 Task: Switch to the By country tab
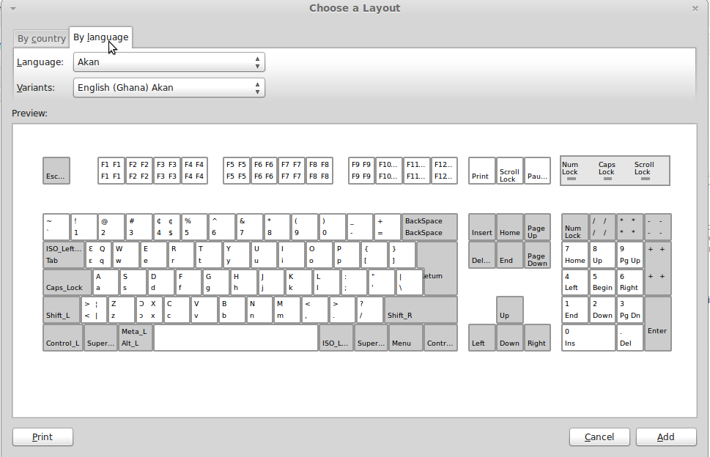click(40, 38)
